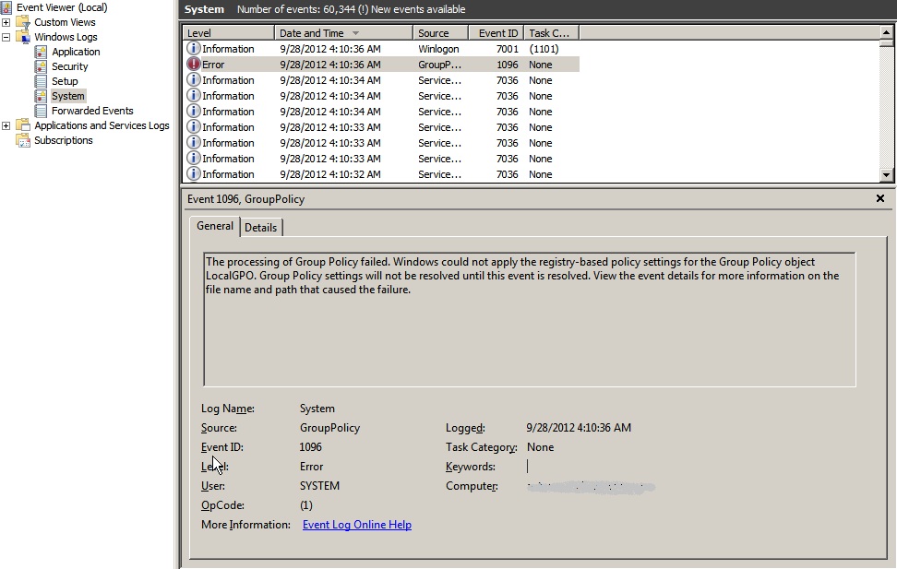This screenshot has height=569, width=897.
Task: Select the Application log icon
Action: 41,52
